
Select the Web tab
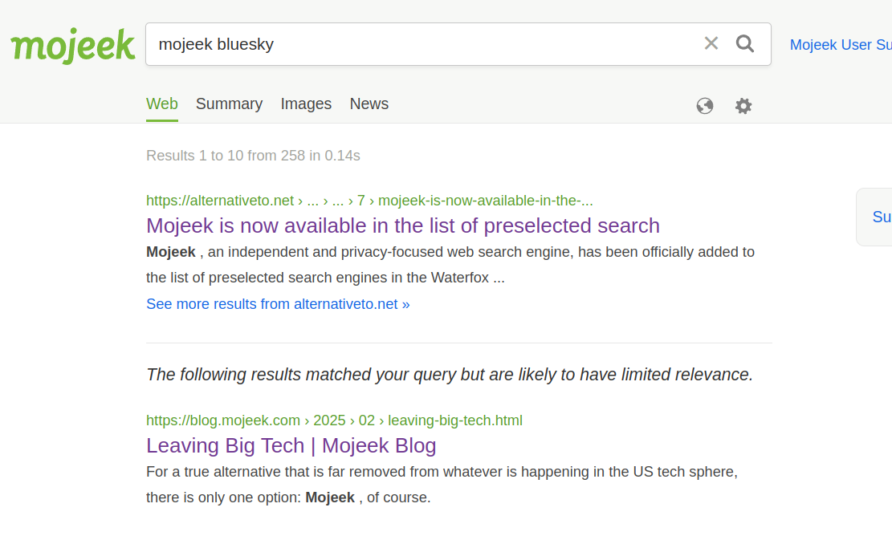click(162, 104)
